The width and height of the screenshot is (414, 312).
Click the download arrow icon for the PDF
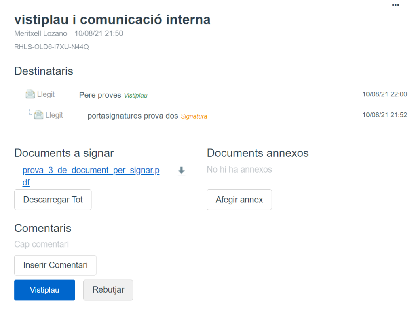[182, 171]
